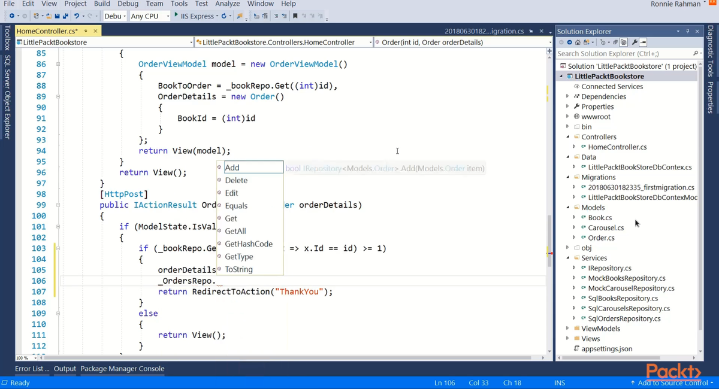Open the HomeController class navigation dropdown
Viewport: 719px width, 389px height.
click(283, 42)
